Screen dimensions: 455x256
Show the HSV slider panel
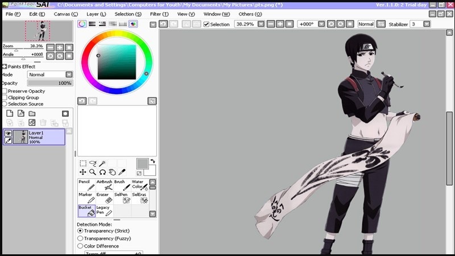pos(102,24)
